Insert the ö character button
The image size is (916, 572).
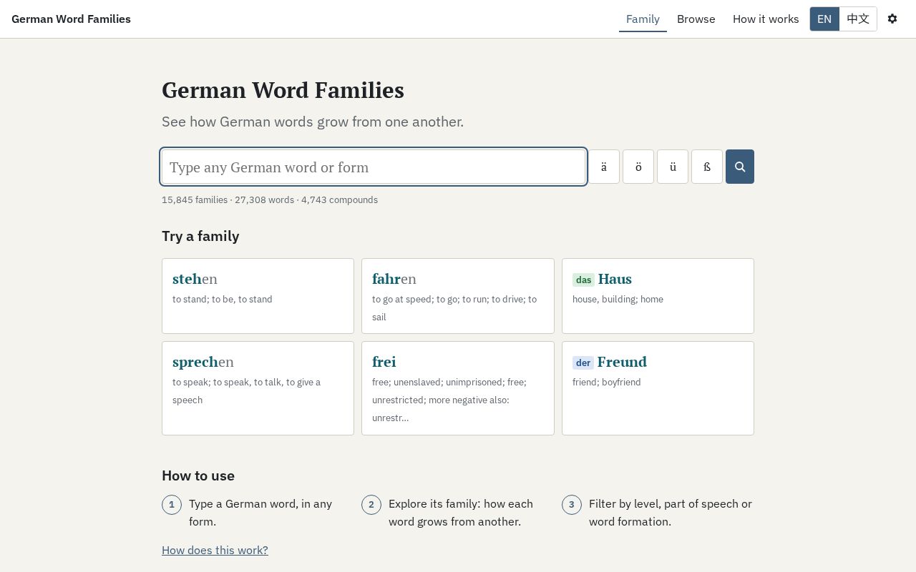(x=638, y=167)
